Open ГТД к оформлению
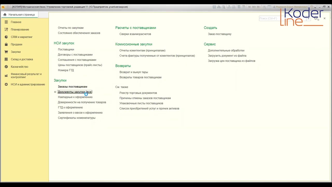332x187 pixels. [x=70, y=108]
